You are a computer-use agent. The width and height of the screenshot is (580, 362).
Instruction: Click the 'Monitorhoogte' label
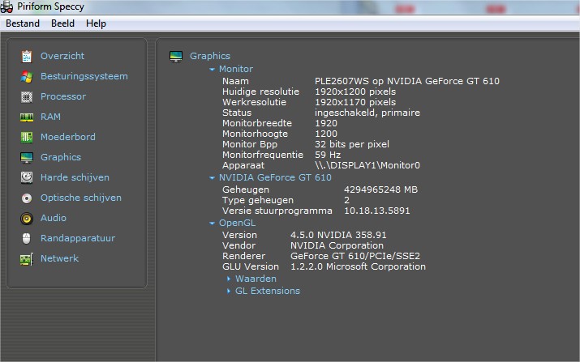[255, 134]
